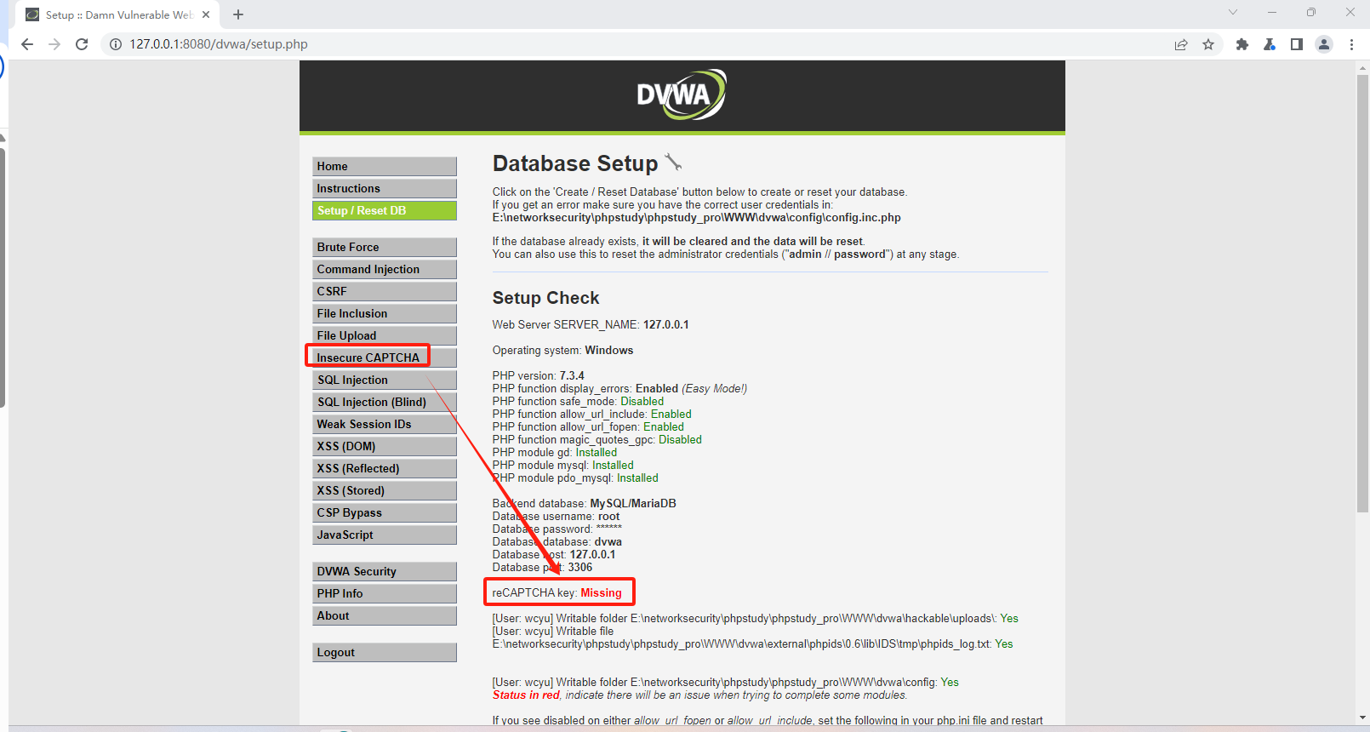This screenshot has width=1370, height=732.
Task: Close the Setup :: Damn Vulnerable Web tab
Action: tap(206, 14)
